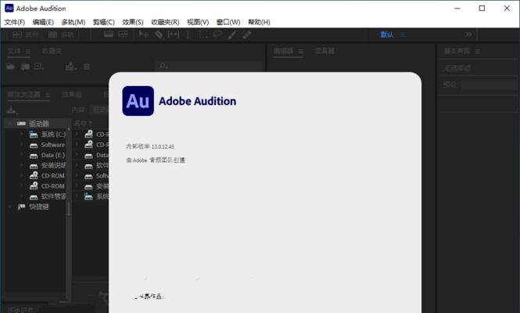Switch to the 效果组 panel tab

tap(72, 95)
